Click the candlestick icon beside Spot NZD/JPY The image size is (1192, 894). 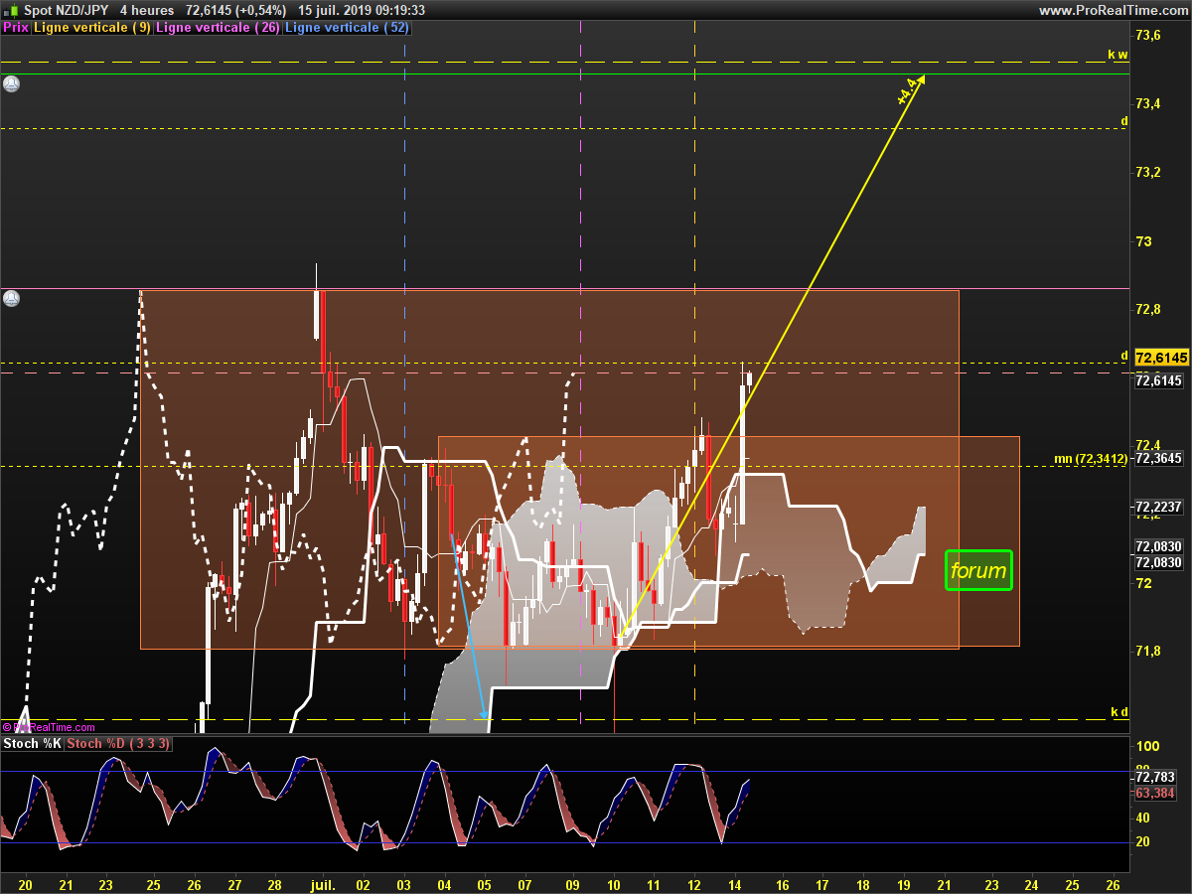[x=12, y=10]
